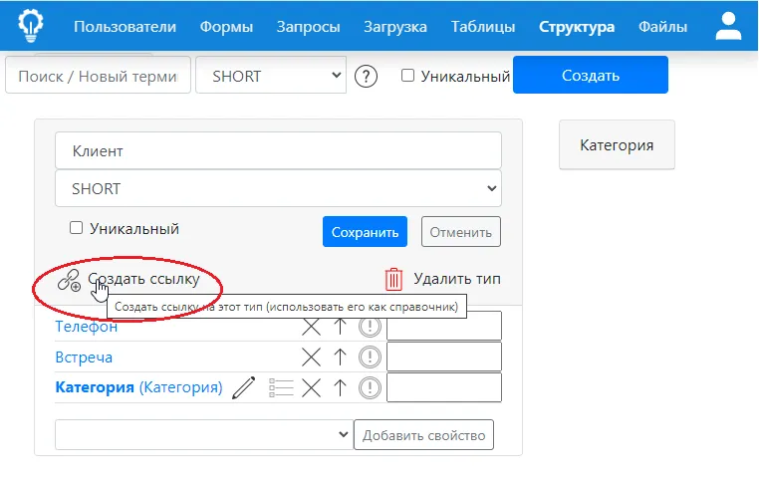Click the Создать button
This screenshot has height=478, width=759.
pyautogui.click(x=591, y=75)
